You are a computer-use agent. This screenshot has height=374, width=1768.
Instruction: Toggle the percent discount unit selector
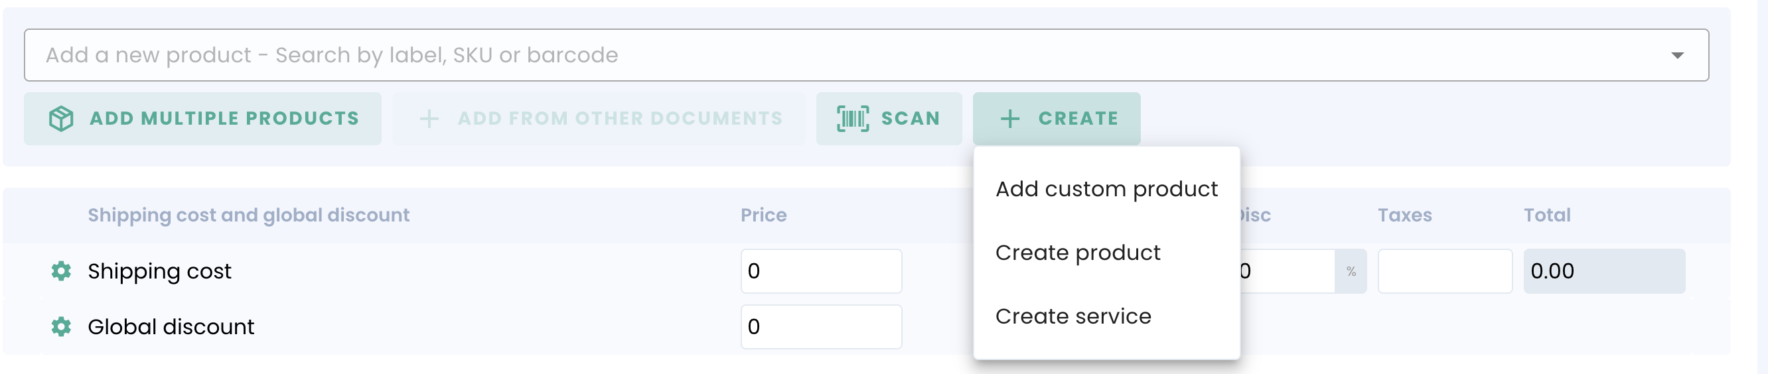click(1350, 272)
